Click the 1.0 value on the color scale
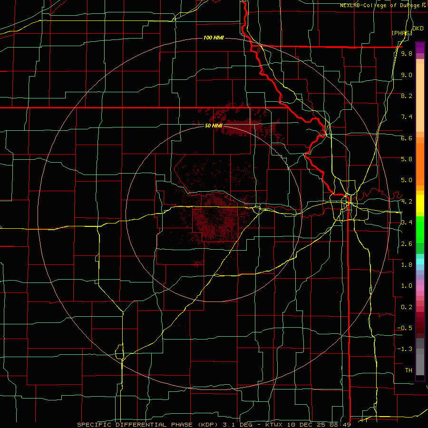Screen dimensions: 428x428 point(407,286)
